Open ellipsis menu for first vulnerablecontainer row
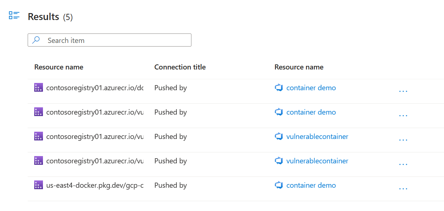This screenshot has width=444, height=211. pyautogui.click(x=403, y=140)
